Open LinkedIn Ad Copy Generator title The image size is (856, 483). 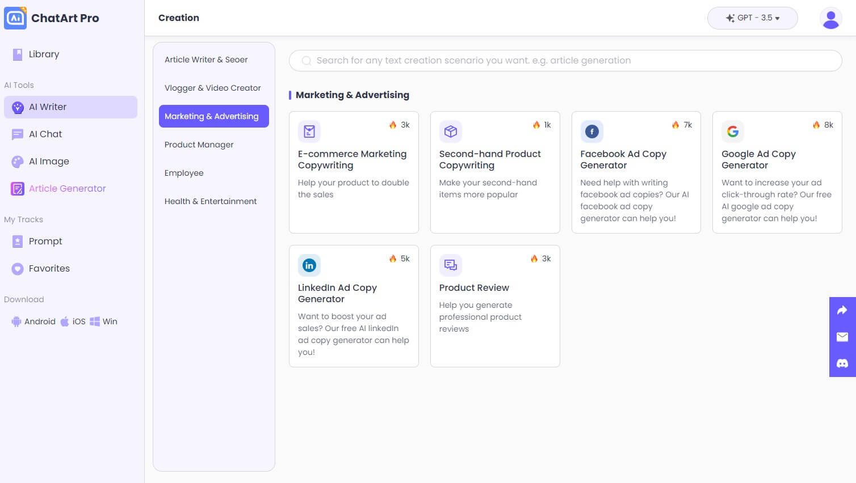tap(337, 293)
